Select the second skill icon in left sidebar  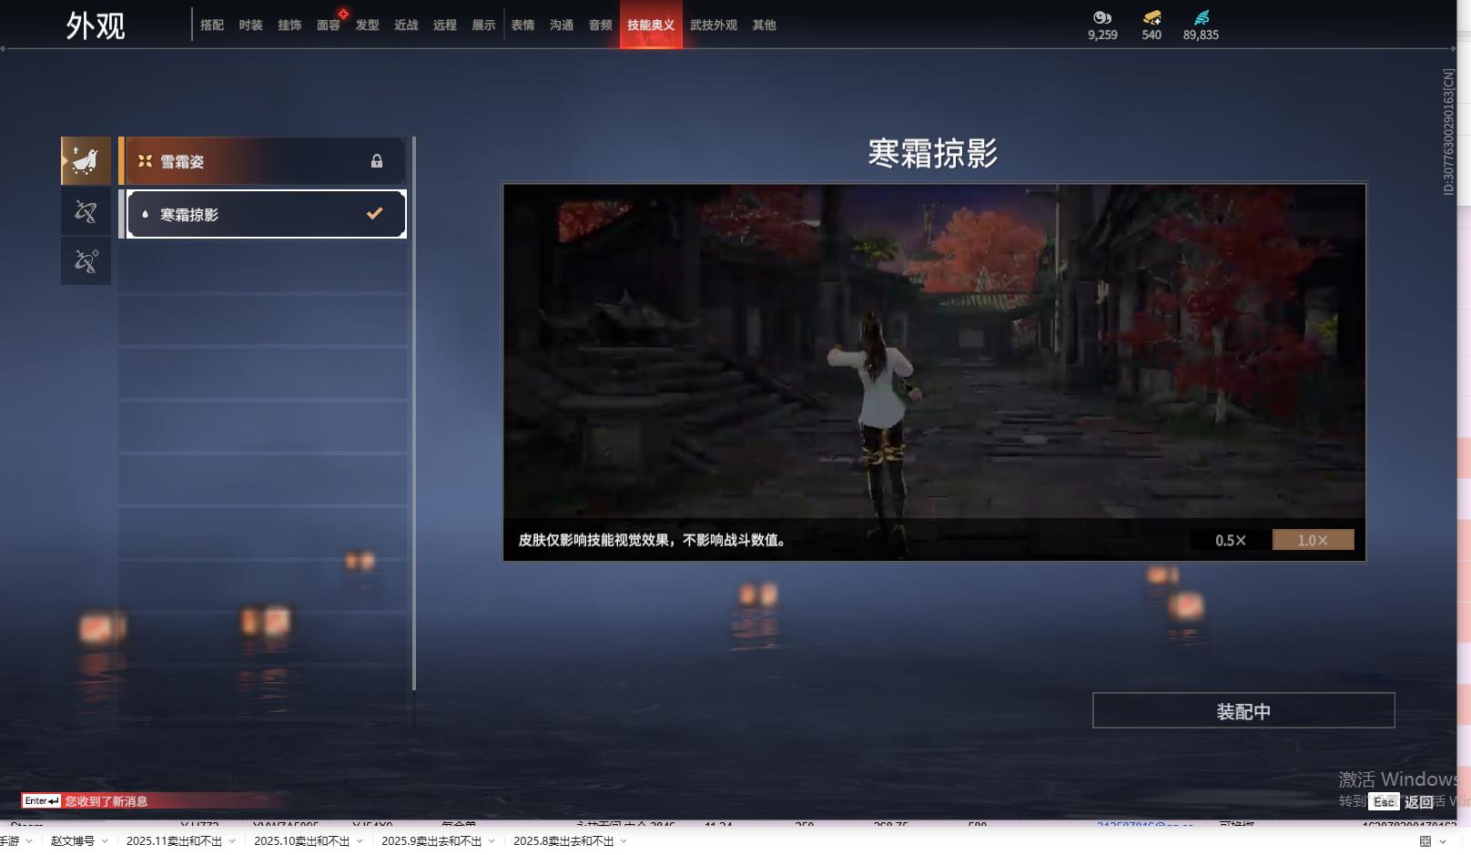click(85, 211)
